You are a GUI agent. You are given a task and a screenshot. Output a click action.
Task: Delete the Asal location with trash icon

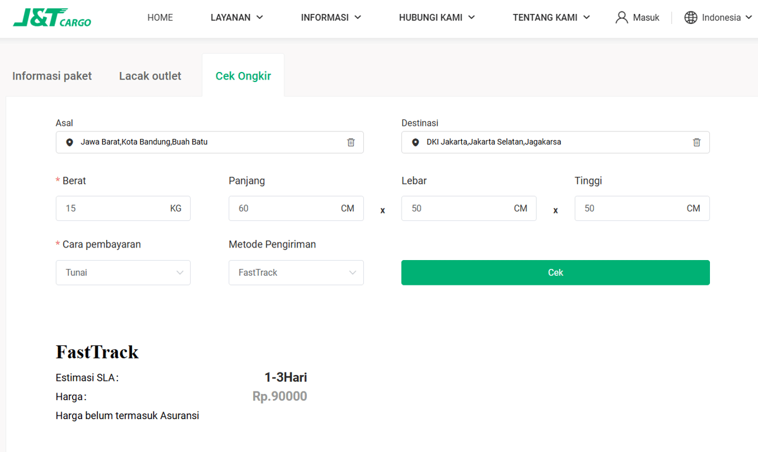coord(351,142)
